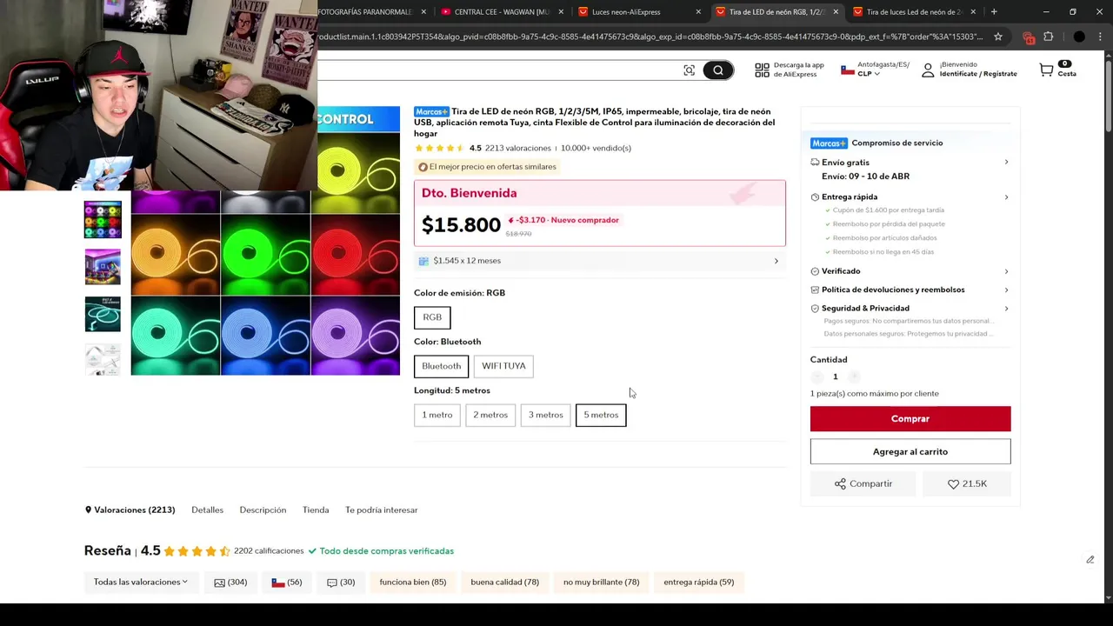Open Chrome three-dot menu
Viewport: 1113px width, 626px height.
click(1100, 37)
